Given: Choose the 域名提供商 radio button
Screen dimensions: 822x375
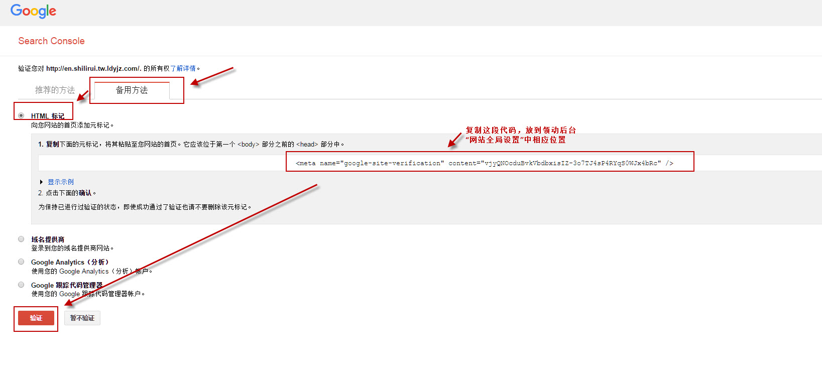Looking at the screenshot, I should click(x=21, y=239).
